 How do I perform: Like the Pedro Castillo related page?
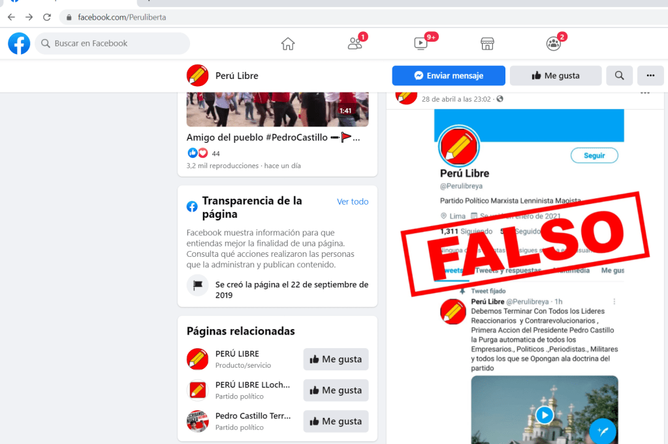pyautogui.click(x=336, y=421)
